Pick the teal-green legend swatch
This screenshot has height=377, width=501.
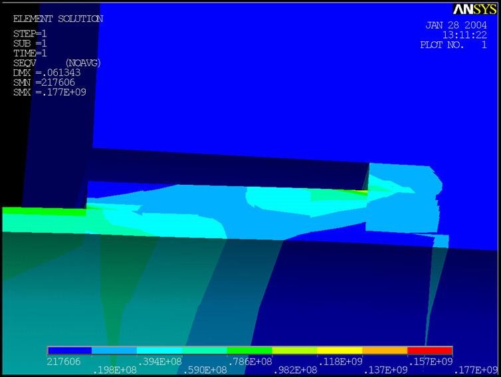[x=205, y=350]
